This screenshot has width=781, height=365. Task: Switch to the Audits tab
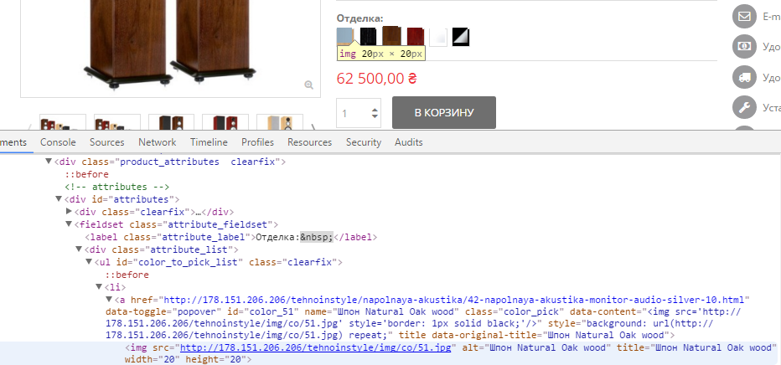[408, 142]
